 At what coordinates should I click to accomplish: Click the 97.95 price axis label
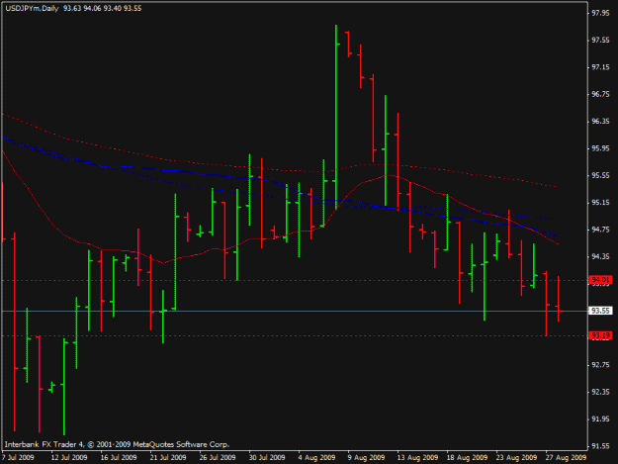pos(600,14)
